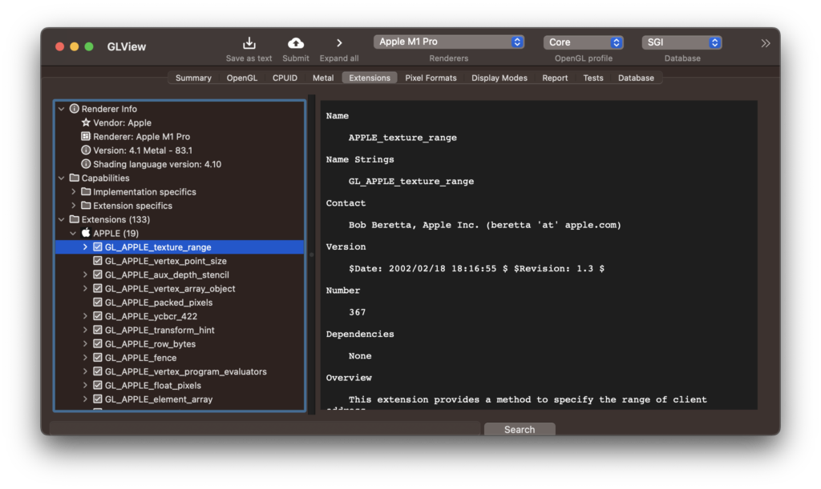
Task: Toggle GL_APPLE_texture_range checkbox
Action: pyautogui.click(x=97, y=247)
